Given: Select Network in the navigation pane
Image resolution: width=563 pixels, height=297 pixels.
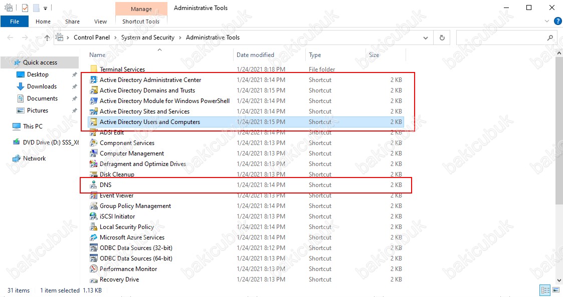Looking at the screenshot, I should coord(34,158).
